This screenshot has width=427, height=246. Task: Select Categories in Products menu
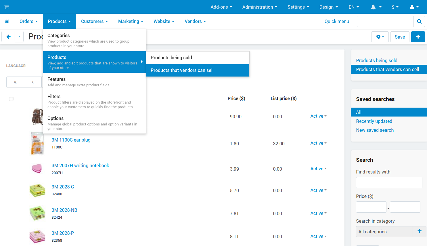pyautogui.click(x=95, y=40)
